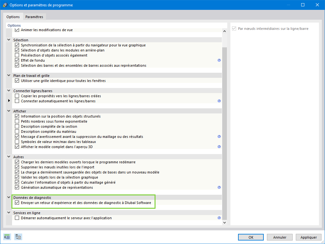The width and height of the screenshot is (325, 244).
Task: Collapse the Autres section
Action: [x=9, y=157]
